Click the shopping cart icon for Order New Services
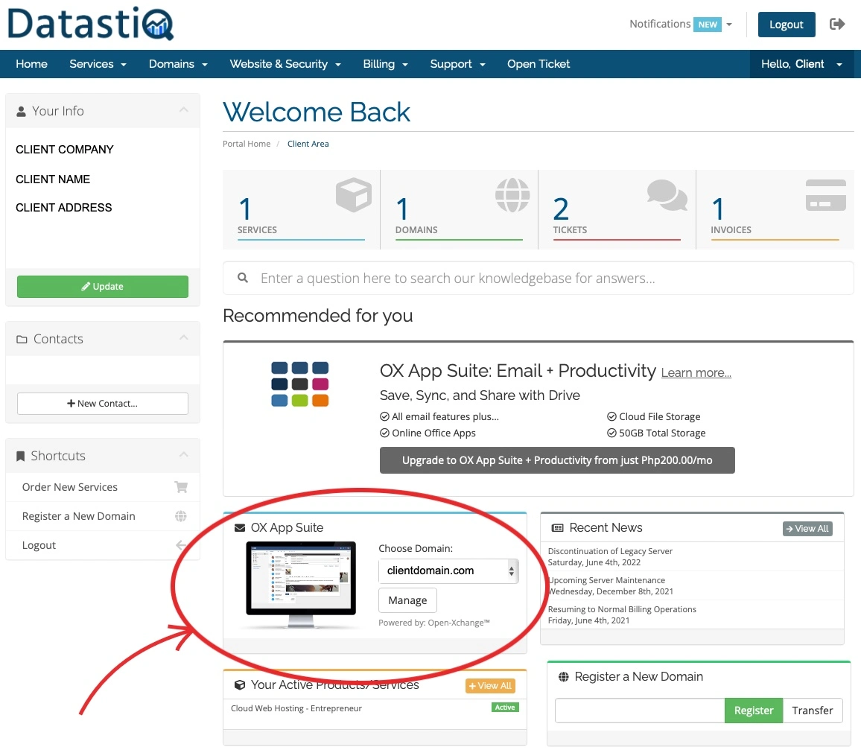This screenshot has width=861, height=750. (180, 487)
